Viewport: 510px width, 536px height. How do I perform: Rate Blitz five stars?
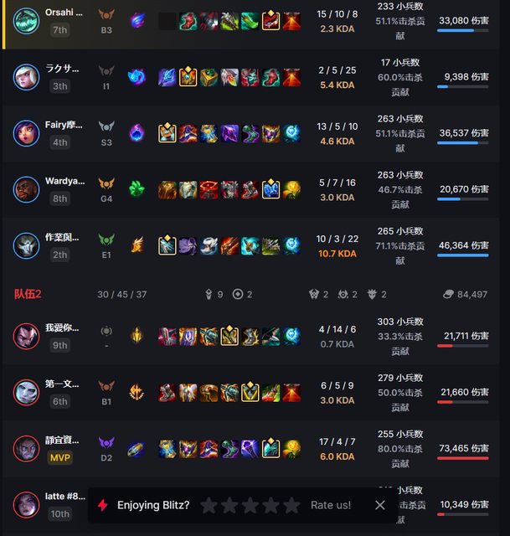291,505
